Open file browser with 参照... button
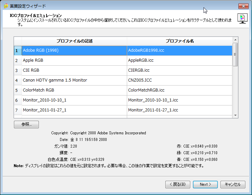The height and width of the screenshot is (195, 252). click(x=27, y=124)
